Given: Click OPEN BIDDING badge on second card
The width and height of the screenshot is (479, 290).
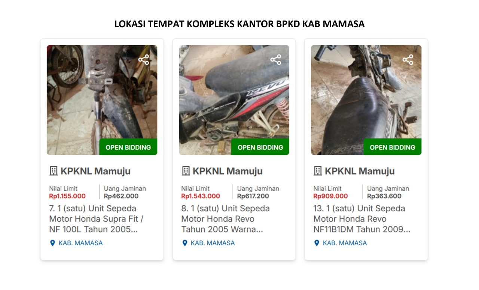Looking at the screenshot, I should (x=260, y=147).
